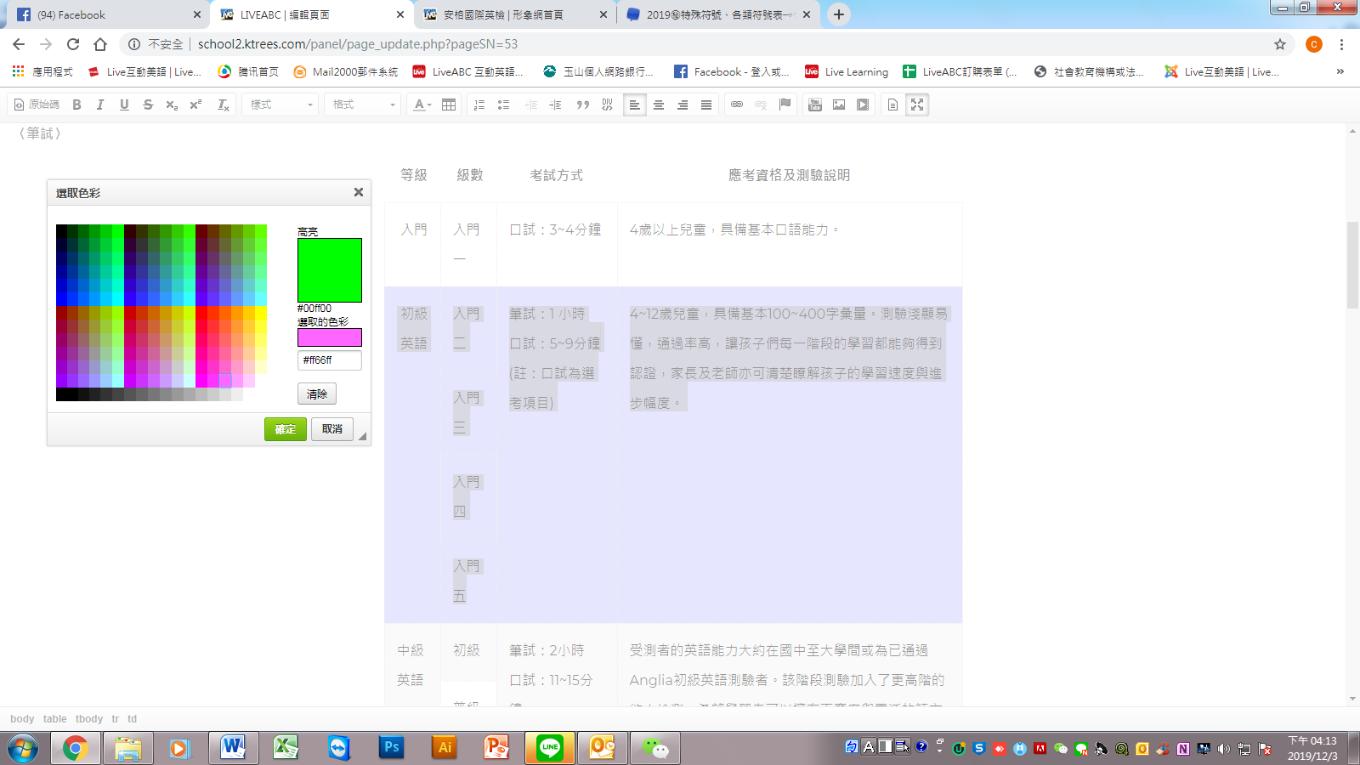The image size is (1360, 765).
Task: Toggle italic formatting in editor toolbar
Action: 100,105
